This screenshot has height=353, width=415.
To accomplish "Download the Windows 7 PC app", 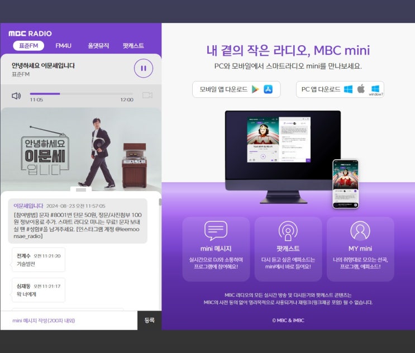I will coord(375,90).
